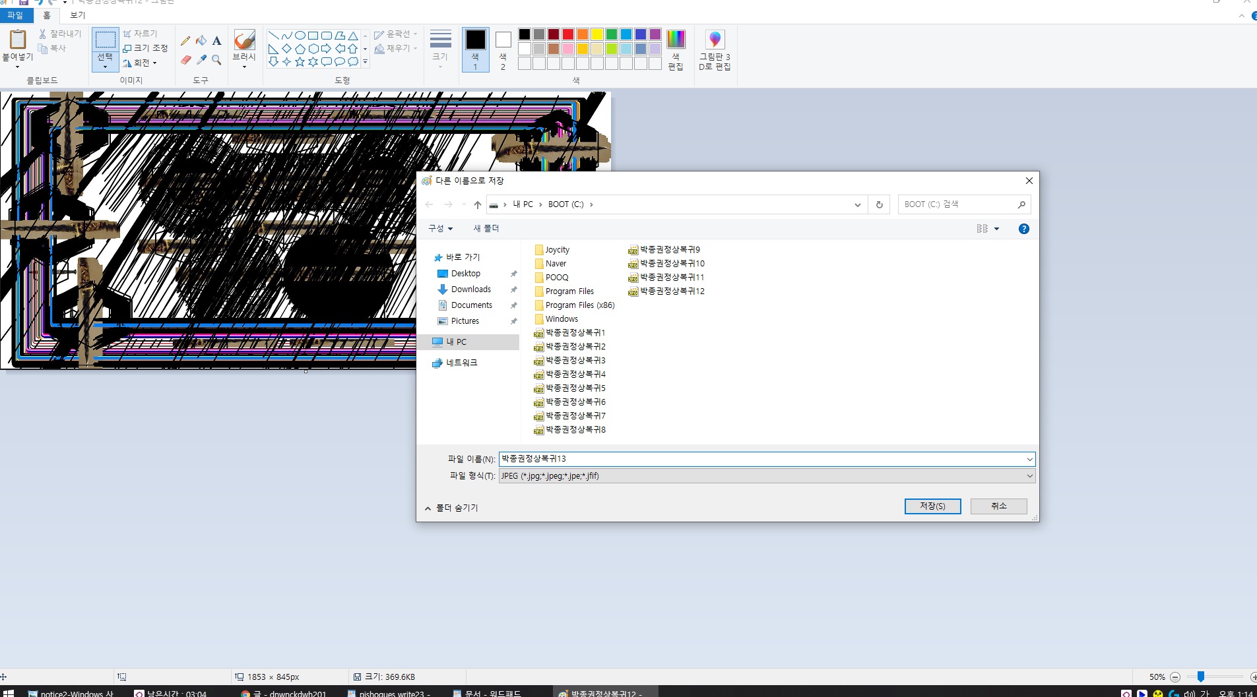This screenshot has height=697, width=1257.
Task: Click the search magnifier in dialog
Action: click(1021, 204)
